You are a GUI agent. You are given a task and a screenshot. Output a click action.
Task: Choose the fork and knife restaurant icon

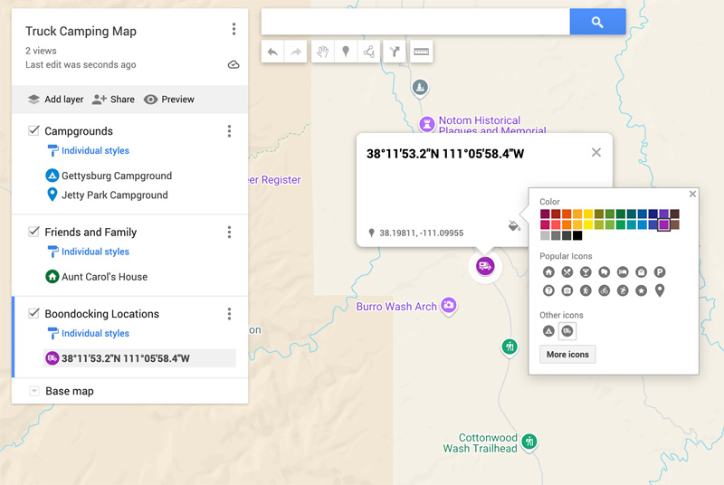tap(567, 272)
